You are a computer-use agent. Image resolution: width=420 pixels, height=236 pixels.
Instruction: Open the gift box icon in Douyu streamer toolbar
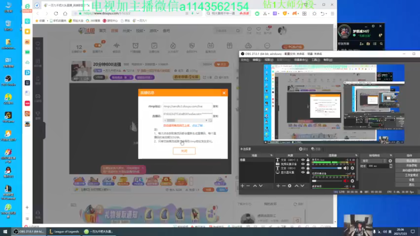coord(229,46)
